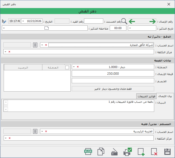Click the delete document icon with red X

pos(154,152)
